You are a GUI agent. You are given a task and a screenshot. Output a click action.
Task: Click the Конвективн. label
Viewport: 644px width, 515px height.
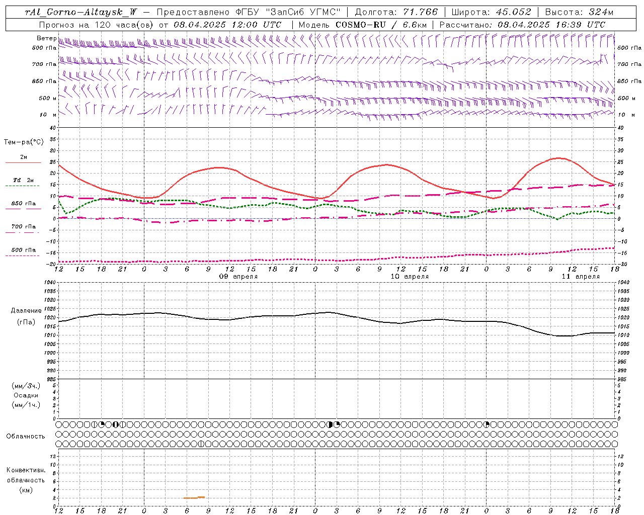[26, 470]
